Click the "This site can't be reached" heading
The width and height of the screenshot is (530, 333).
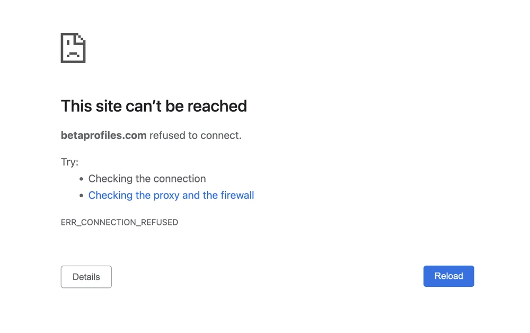pos(154,106)
